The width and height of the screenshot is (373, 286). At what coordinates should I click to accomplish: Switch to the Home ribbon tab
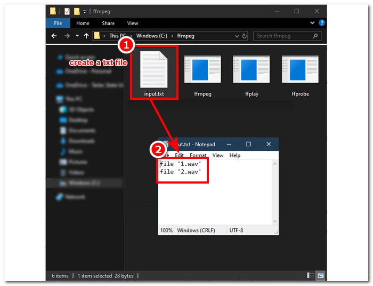pos(83,23)
